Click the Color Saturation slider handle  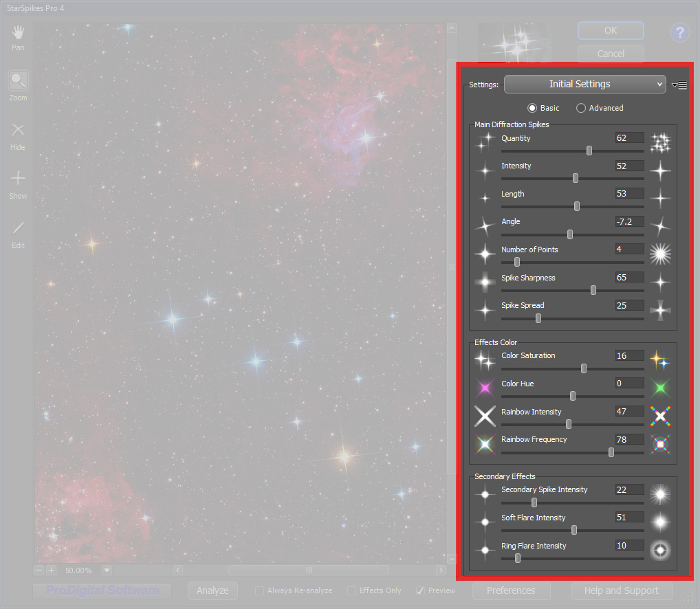584,368
